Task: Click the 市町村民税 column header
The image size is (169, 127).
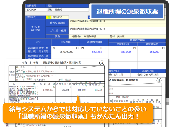Action: coord(123,44)
